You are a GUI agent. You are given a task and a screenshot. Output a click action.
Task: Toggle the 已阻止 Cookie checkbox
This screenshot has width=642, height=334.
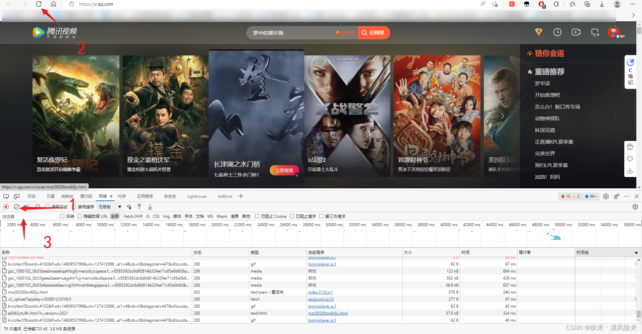(x=257, y=216)
